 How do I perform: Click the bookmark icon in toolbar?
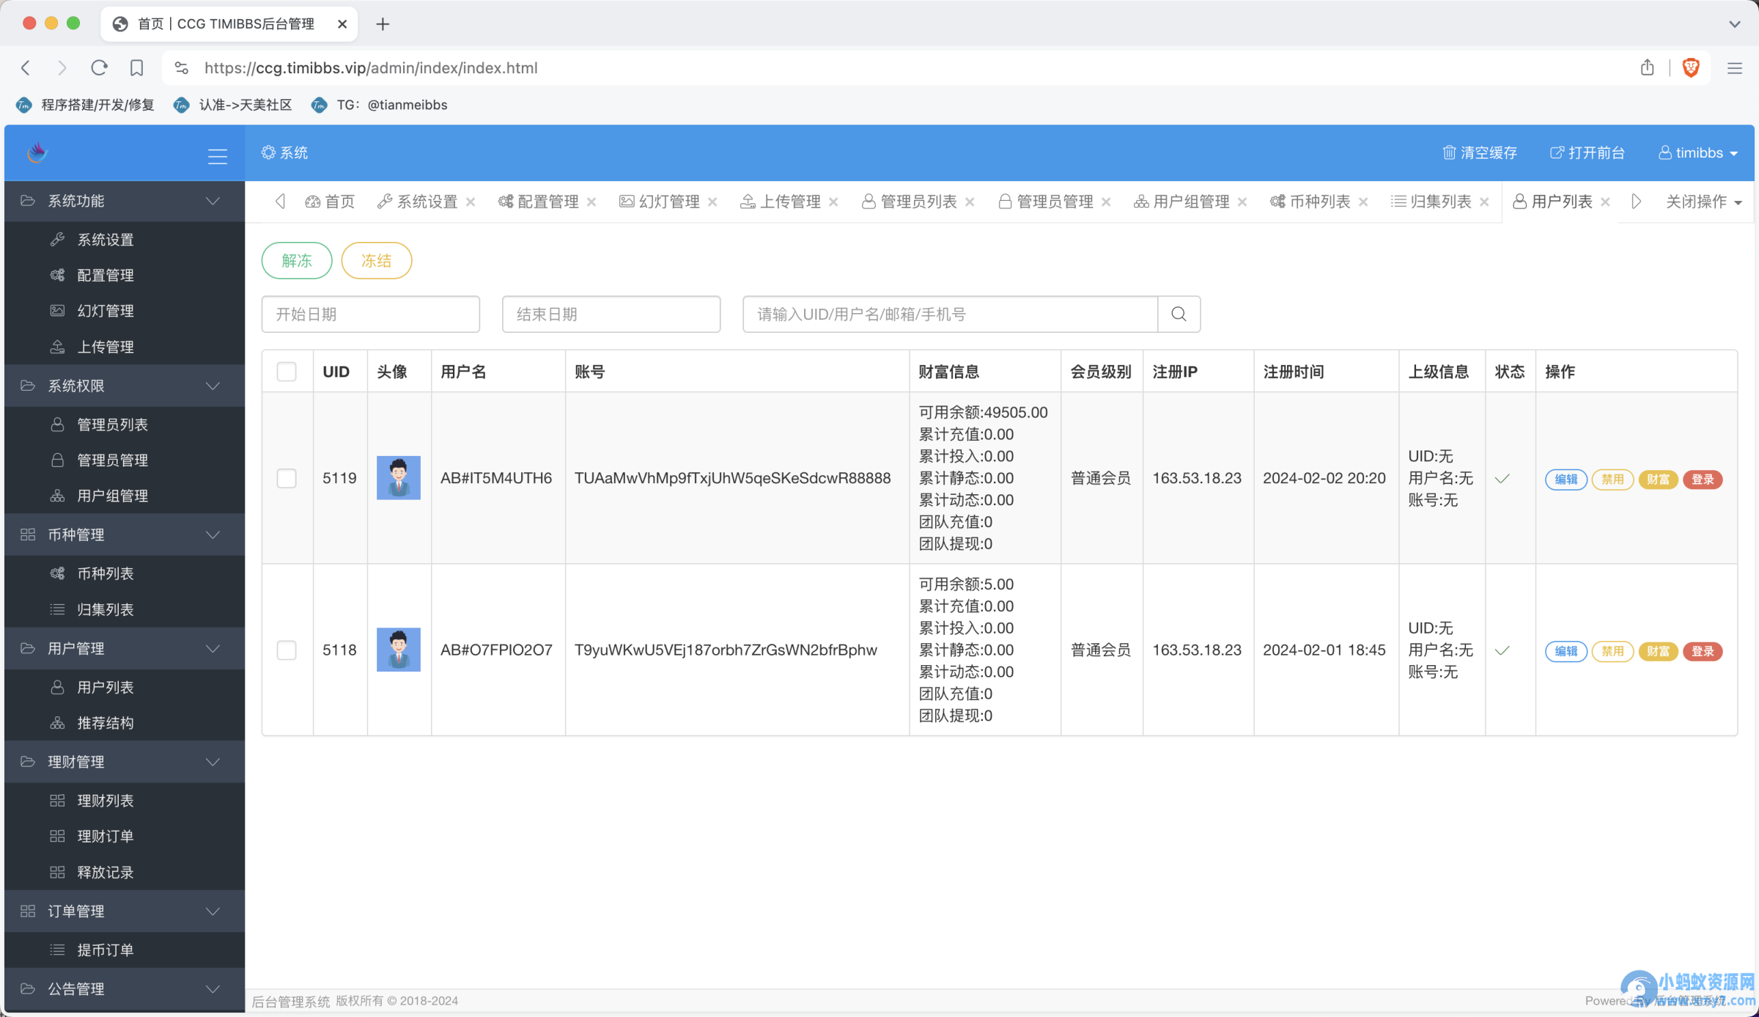[x=136, y=67]
